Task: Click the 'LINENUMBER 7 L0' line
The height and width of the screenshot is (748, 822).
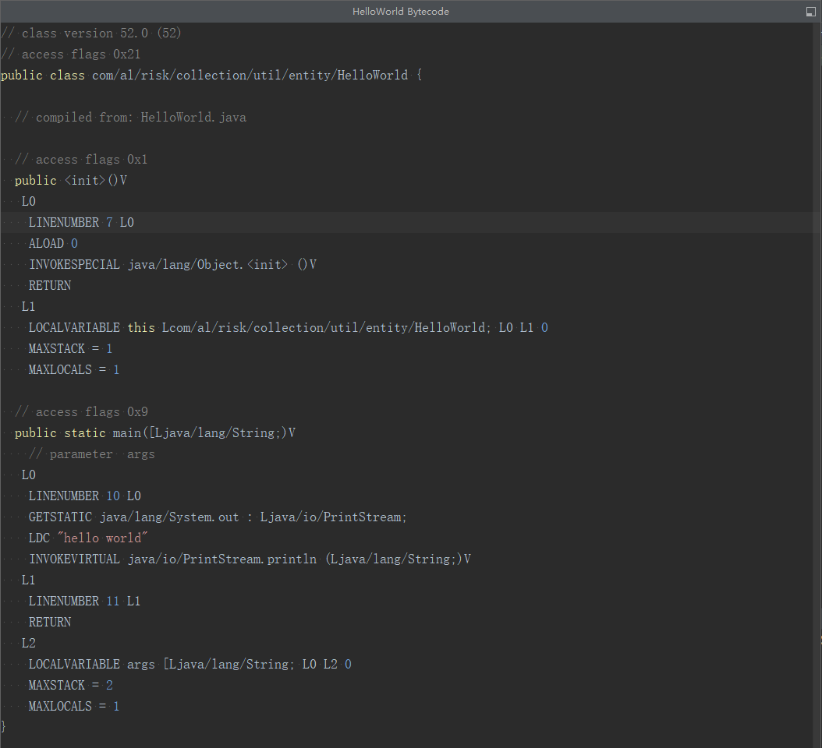Action: 81,223
